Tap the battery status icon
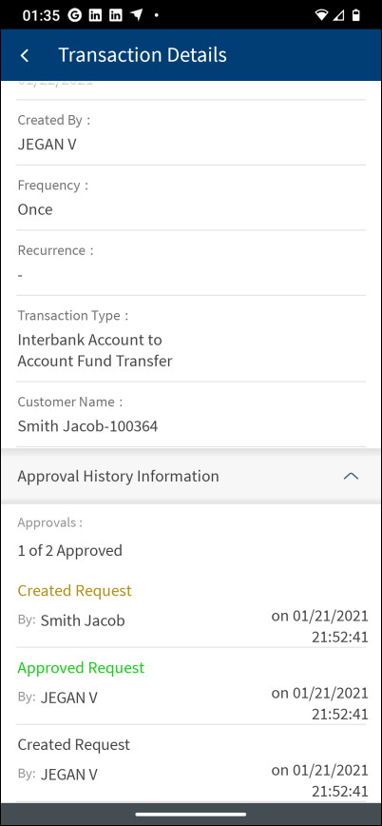This screenshot has height=826, width=382. (356, 15)
